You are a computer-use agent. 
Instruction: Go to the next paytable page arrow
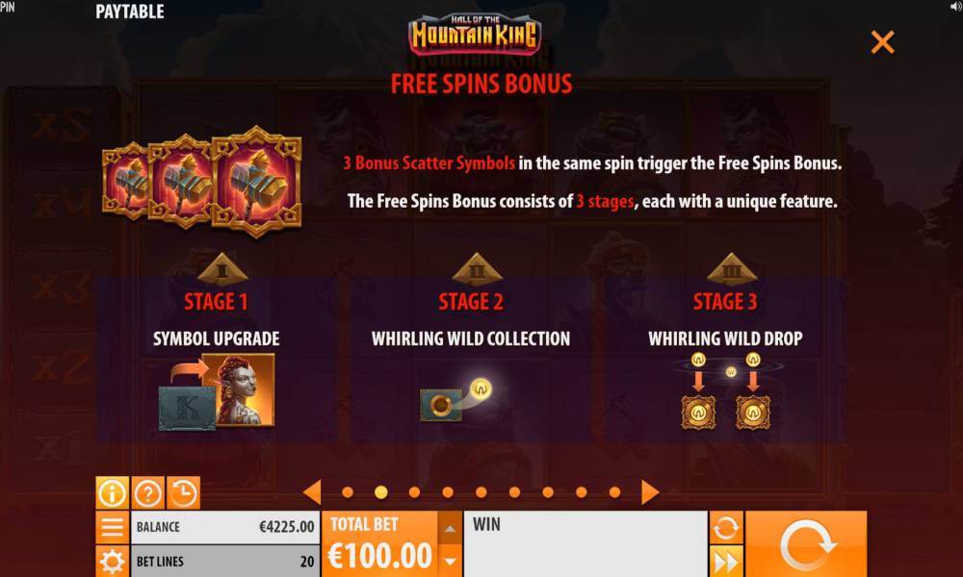click(x=650, y=492)
